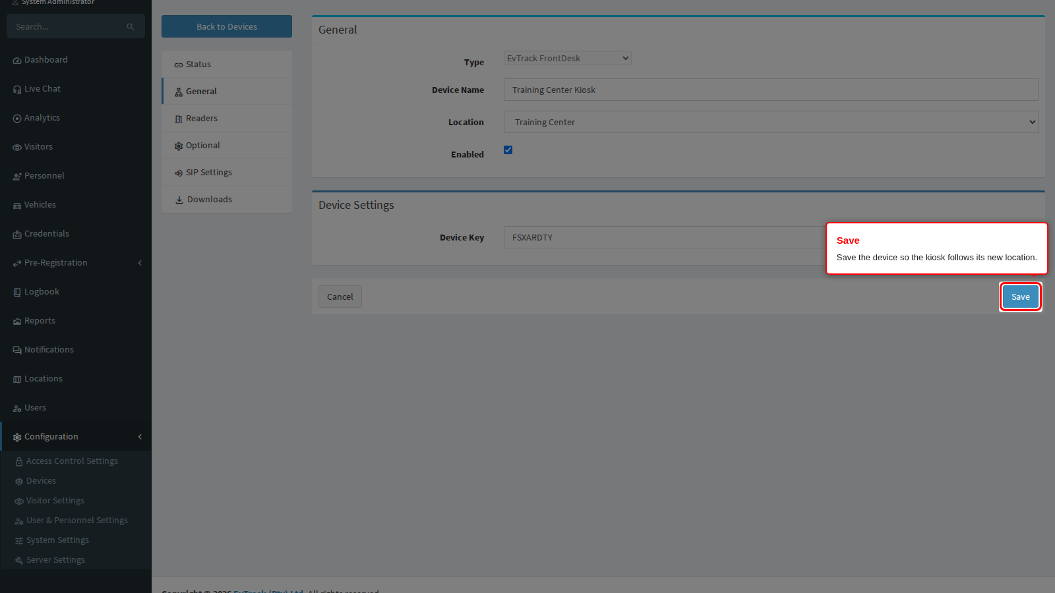Open Access Control Settings submenu item

pyautogui.click(x=76, y=461)
